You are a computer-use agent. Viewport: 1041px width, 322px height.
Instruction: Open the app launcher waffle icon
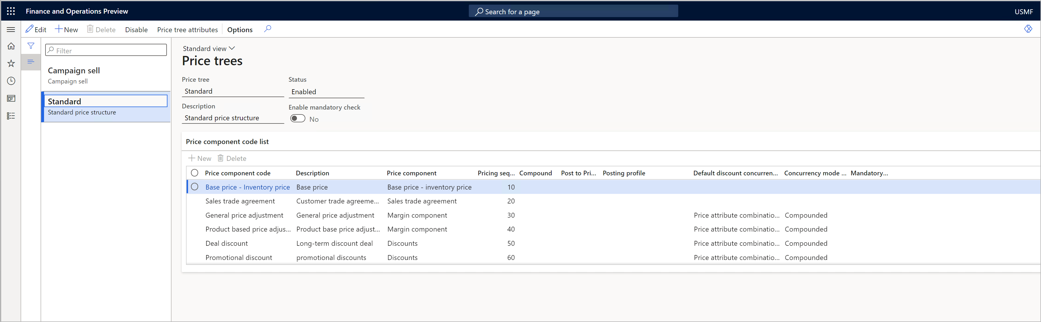(11, 11)
